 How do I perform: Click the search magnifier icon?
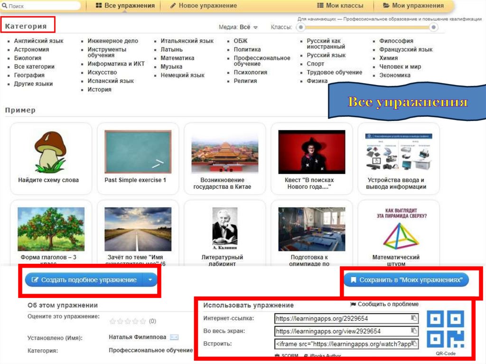[x=4, y=6]
